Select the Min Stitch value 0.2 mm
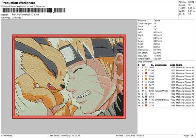 pos(157,53)
